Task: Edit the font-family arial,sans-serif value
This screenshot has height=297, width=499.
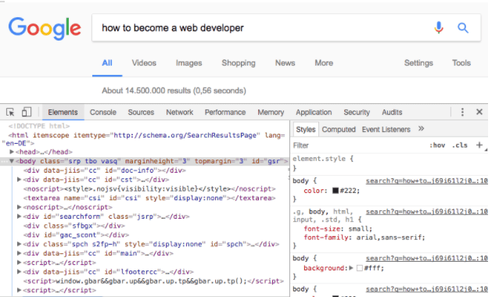Action: click(x=390, y=238)
